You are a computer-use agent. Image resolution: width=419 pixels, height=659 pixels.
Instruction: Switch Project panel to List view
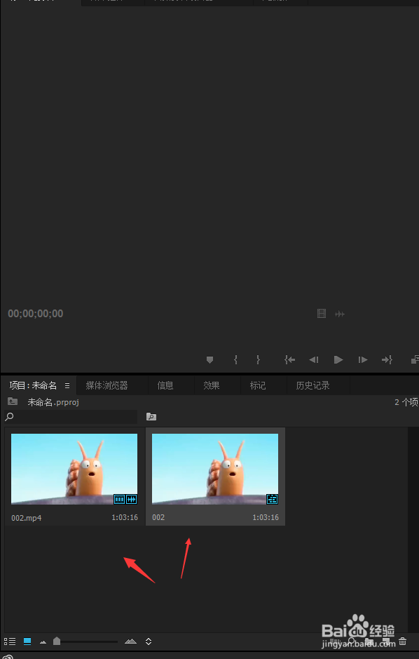tap(10, 641)
